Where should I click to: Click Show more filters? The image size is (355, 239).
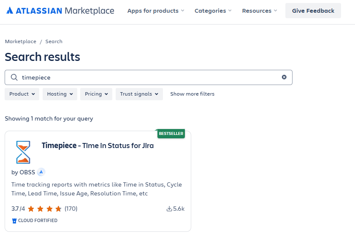[192, 94]
